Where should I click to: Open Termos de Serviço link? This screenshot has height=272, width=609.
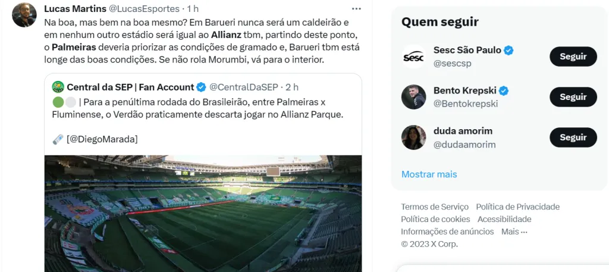pos(435,207)
